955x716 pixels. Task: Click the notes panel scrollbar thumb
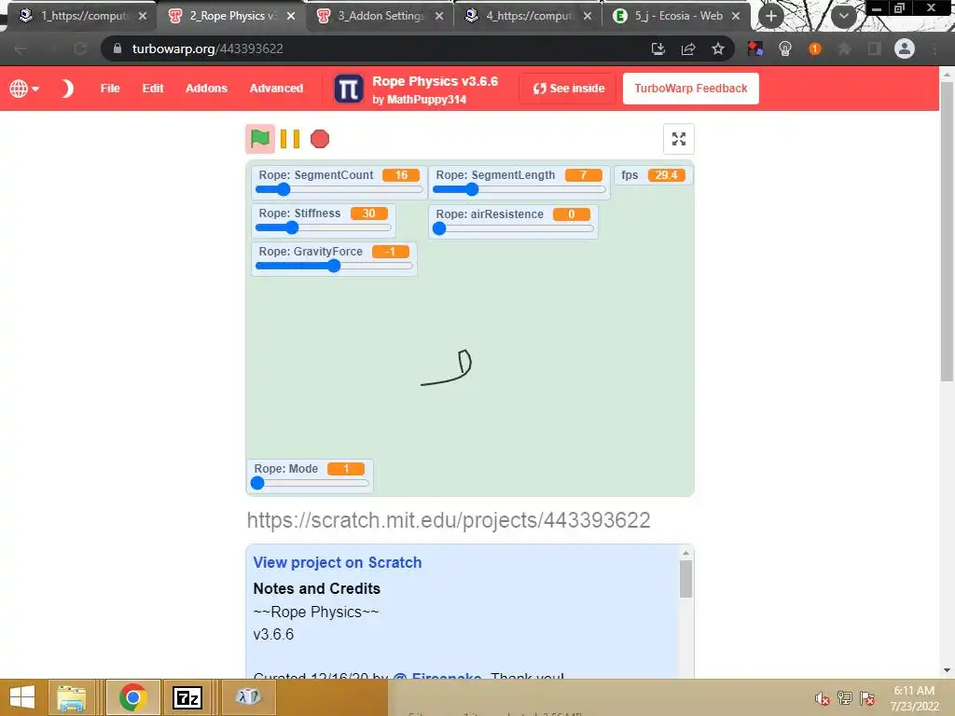(x=685, y=579)
